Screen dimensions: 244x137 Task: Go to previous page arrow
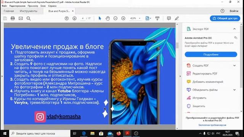pyautogui.click(x=67, y=18)
